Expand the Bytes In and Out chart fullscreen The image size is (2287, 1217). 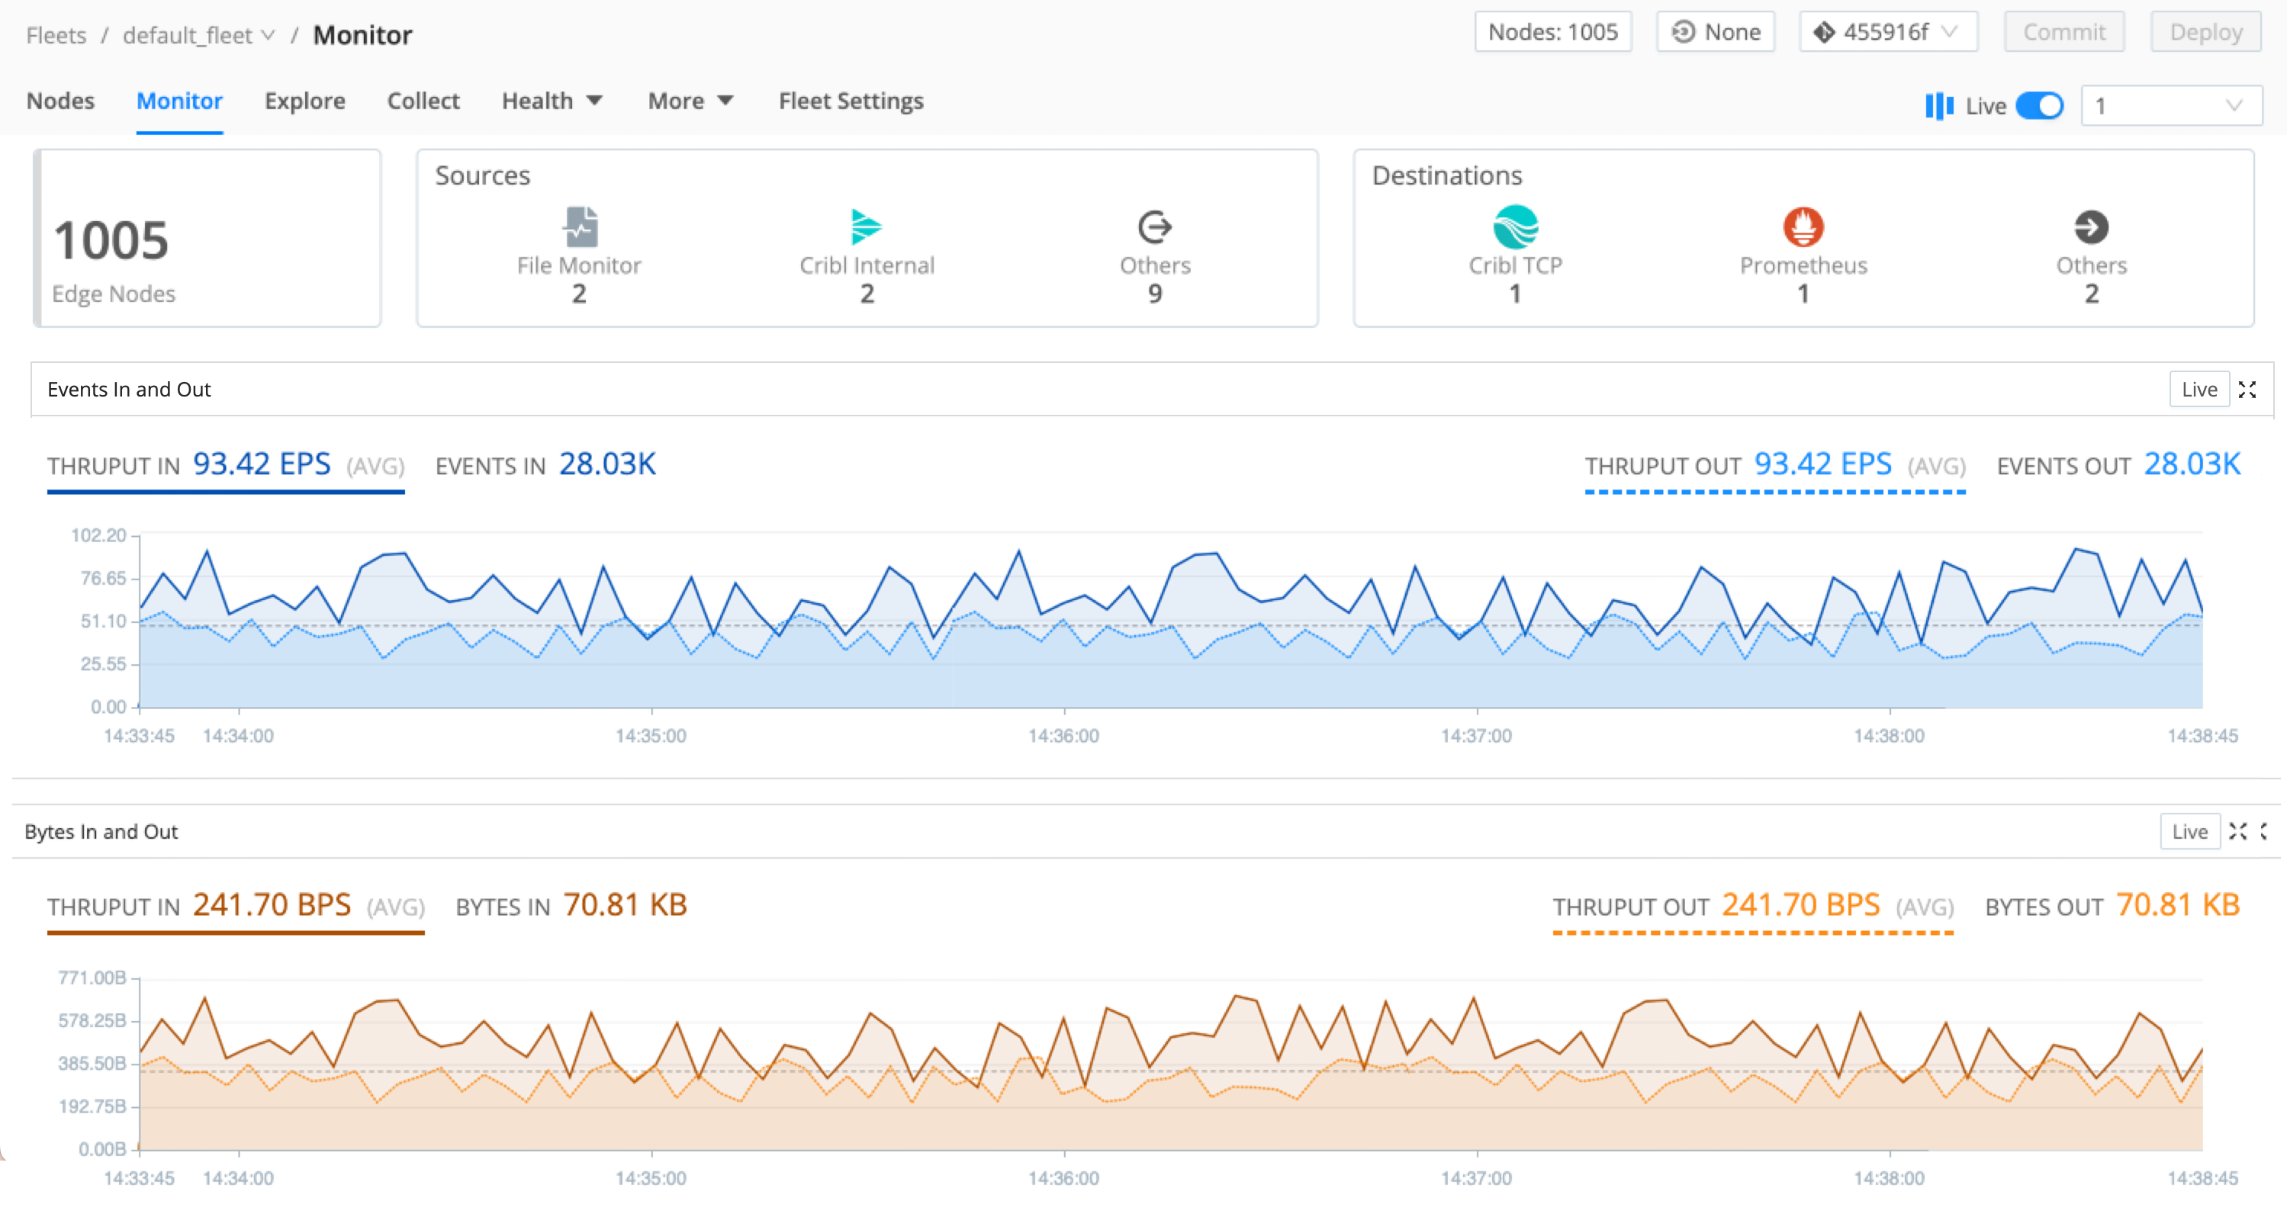2238,831
